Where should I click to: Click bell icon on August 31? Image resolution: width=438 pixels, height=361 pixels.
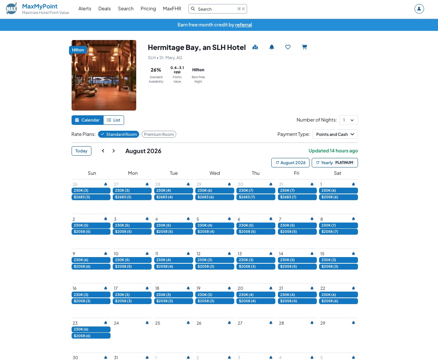coord(147,357)
